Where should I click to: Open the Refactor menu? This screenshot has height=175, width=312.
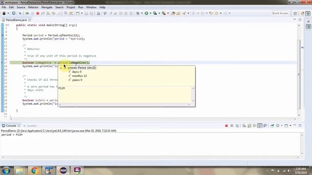[x=33, y=7]
